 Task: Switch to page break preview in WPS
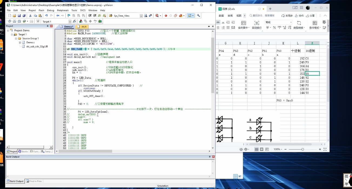tap(267, 149)
